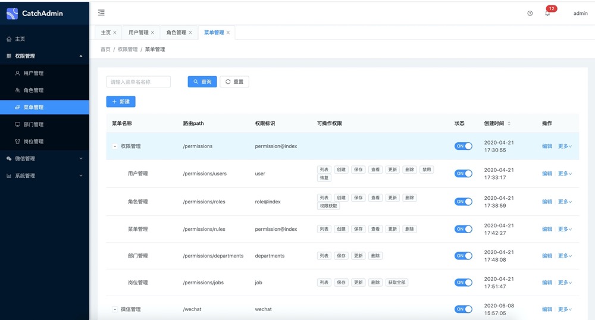Toggle status switch for 权限管理 row
The height and width of the screenshot is (320, 595).
click(464, 146)
